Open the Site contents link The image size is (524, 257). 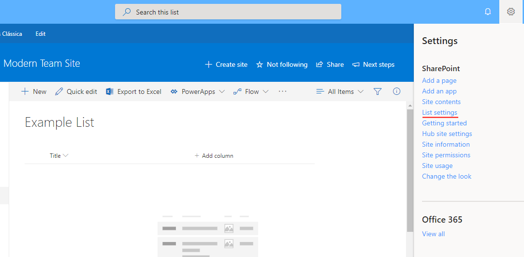(441, 102)
